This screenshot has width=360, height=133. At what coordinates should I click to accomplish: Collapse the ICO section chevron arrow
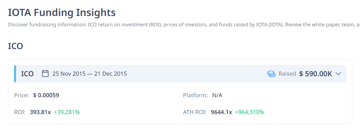[x=338, y=74]
